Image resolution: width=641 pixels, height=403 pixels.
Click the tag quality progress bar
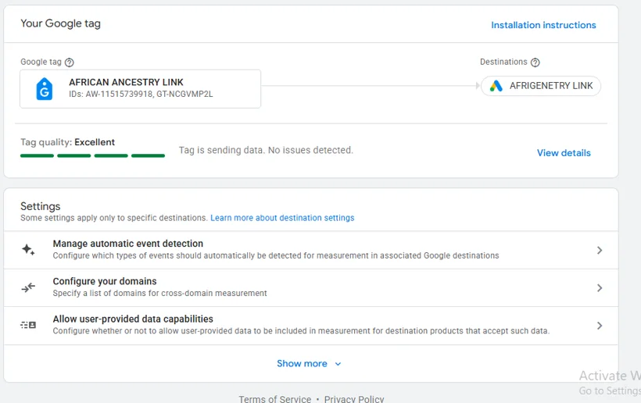coord(92,155)
